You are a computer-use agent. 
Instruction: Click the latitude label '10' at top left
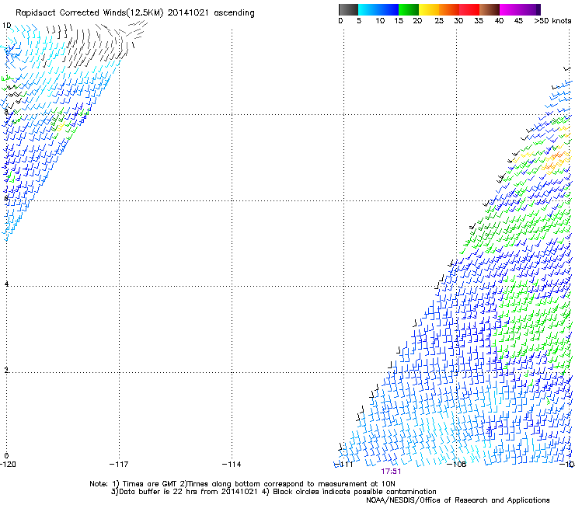[x=6, y=26]
